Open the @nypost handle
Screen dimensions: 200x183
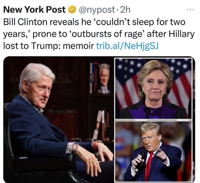click(x=97, y=10)
